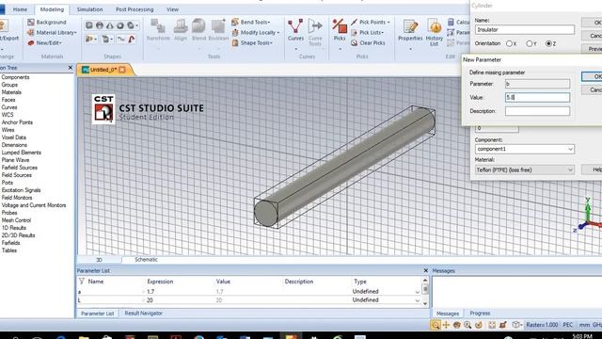Expand the Shape Tools dropdown
Image resolution: width=602 pixels, height=339 pixels.
[252, 43]
